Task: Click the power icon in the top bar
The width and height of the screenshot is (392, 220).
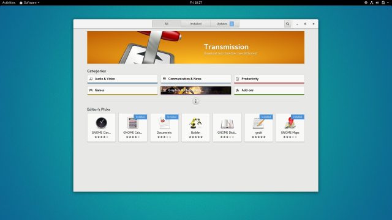Action: click(x=383, y=2)
